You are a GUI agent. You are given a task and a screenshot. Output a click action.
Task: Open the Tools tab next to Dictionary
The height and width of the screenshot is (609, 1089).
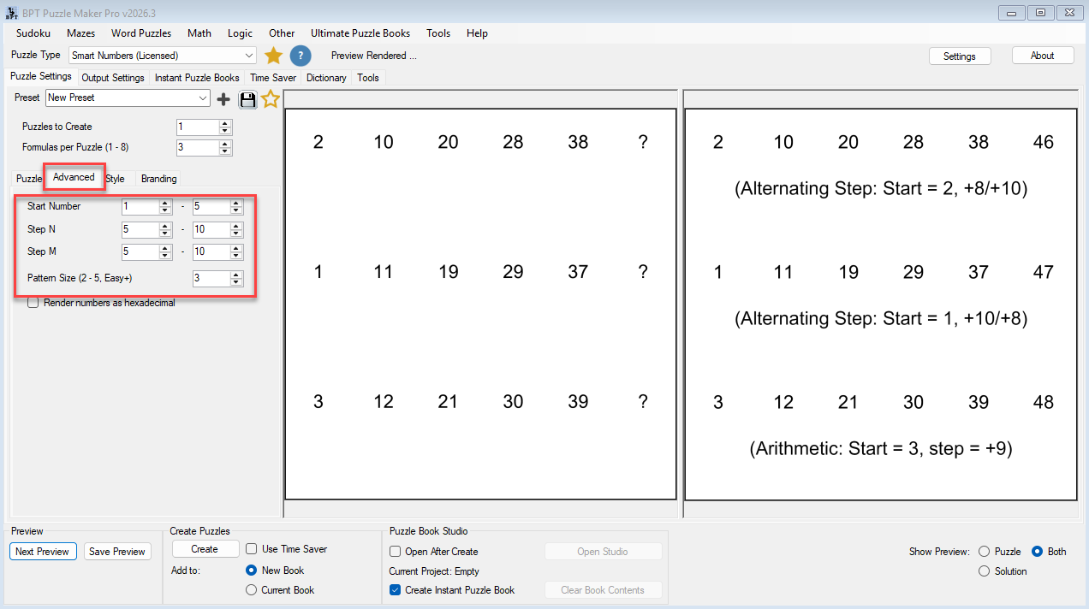click(368, 78)
